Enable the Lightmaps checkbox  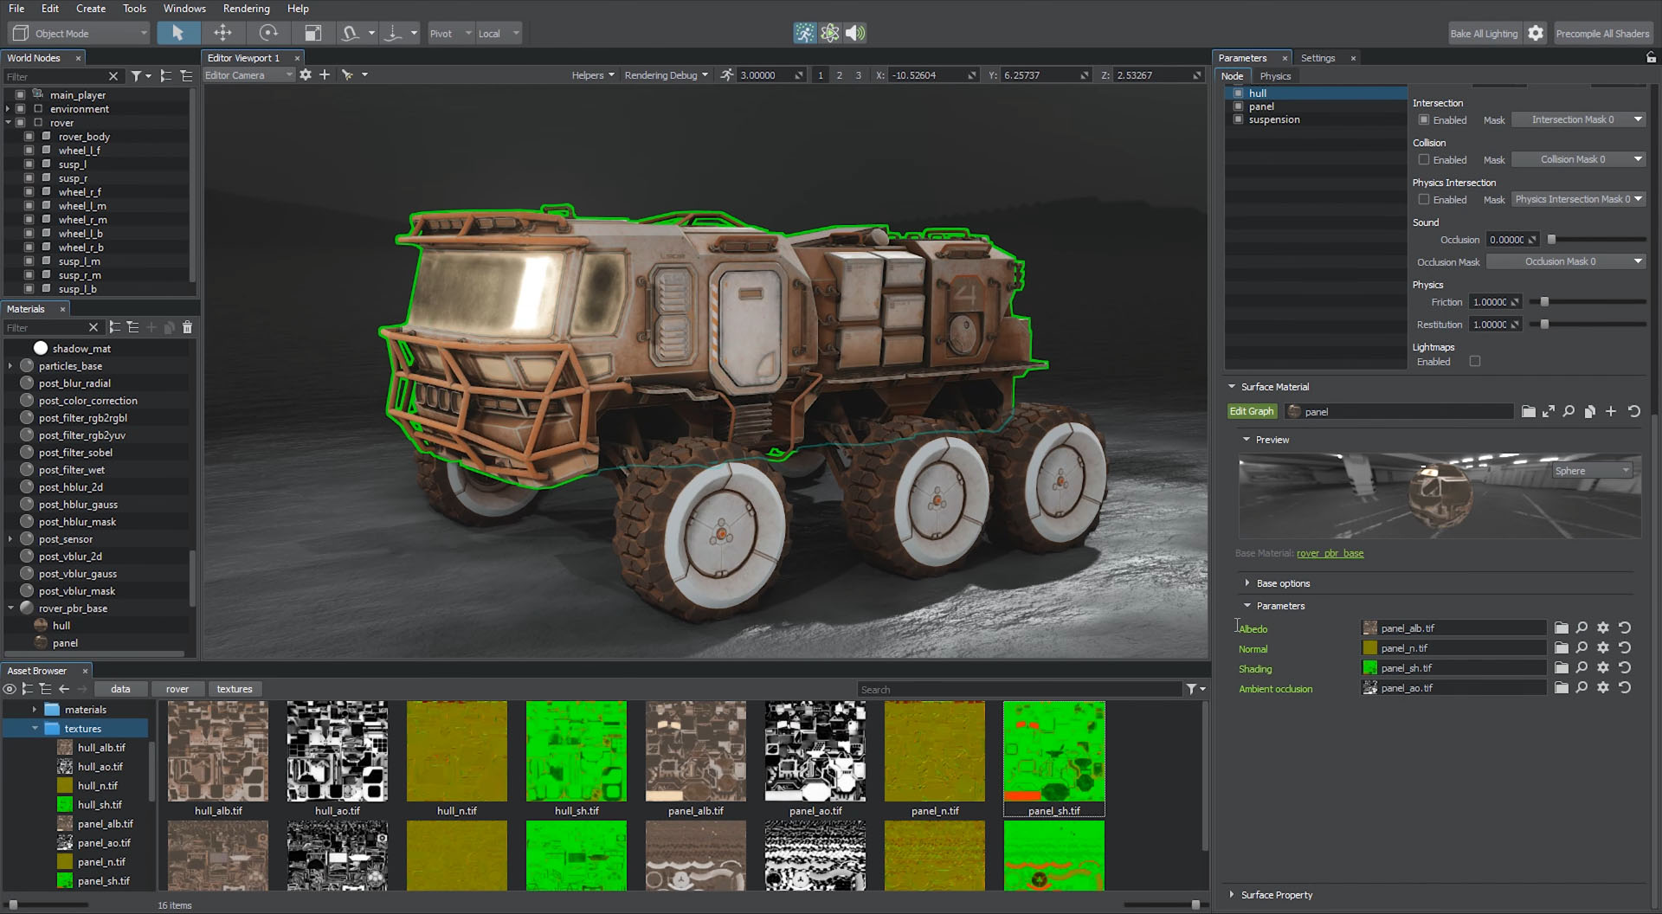point(1475,362)
